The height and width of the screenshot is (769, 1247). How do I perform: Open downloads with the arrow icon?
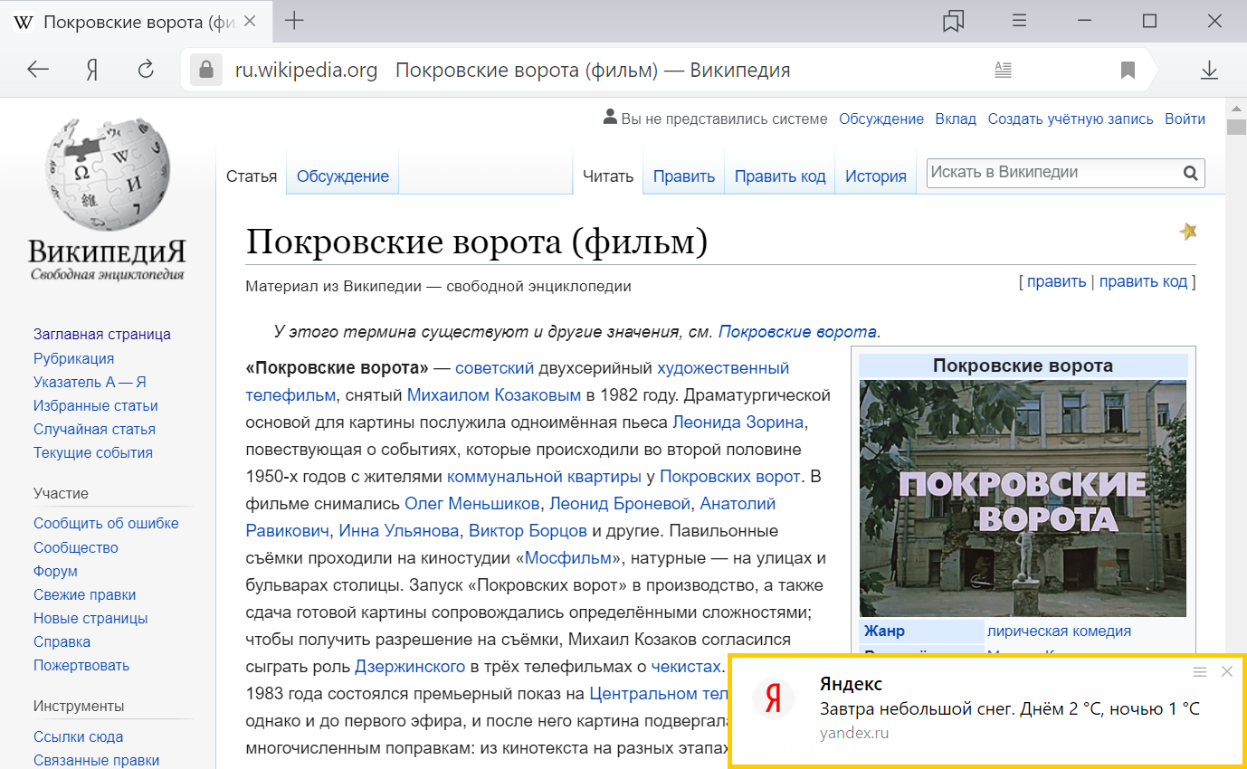click(x=1208, y=70)
